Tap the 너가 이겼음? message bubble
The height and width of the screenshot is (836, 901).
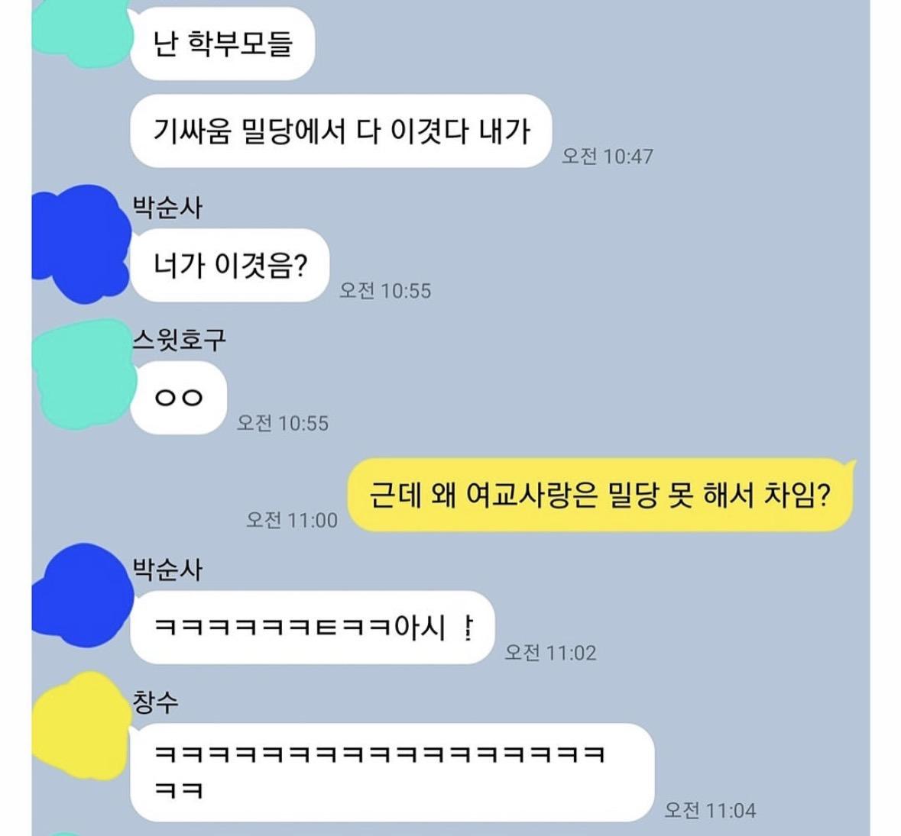pyautogui.click(x=230, y=265)
